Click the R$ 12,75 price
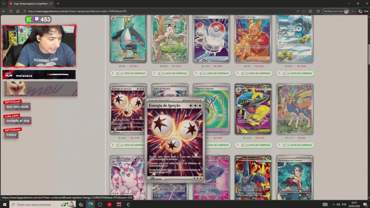 click(289, 138)
